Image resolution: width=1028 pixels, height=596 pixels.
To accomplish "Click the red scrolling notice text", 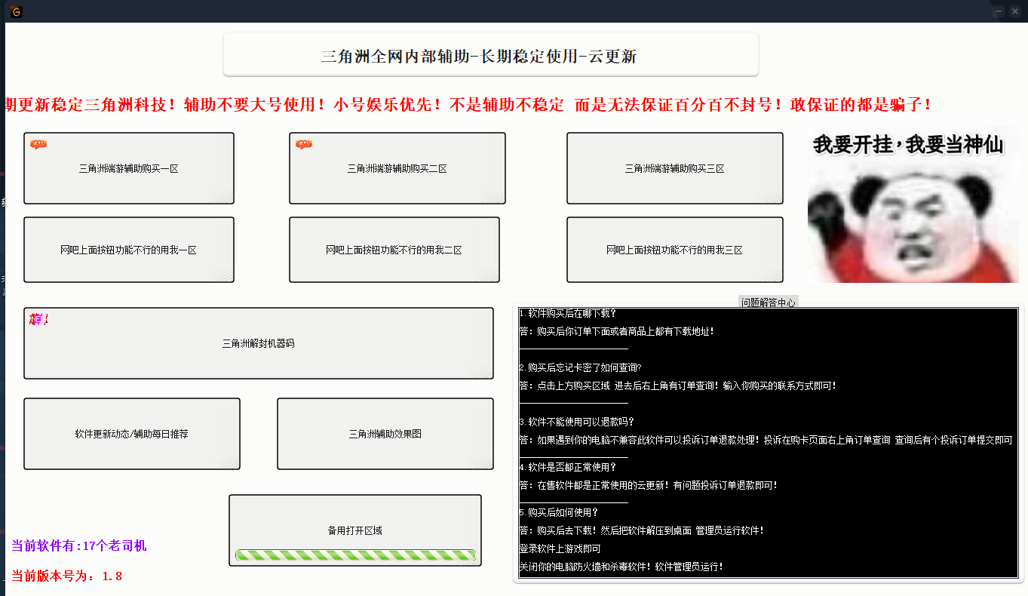I will (468, 105).
